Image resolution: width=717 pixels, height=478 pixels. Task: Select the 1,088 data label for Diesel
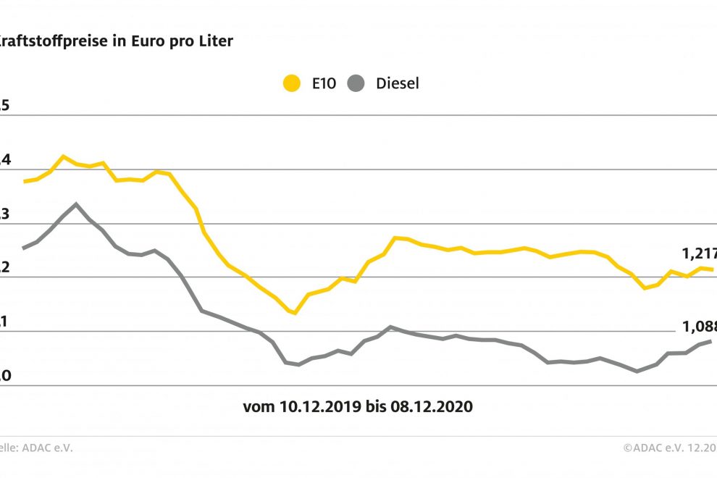tap(699, 327)
